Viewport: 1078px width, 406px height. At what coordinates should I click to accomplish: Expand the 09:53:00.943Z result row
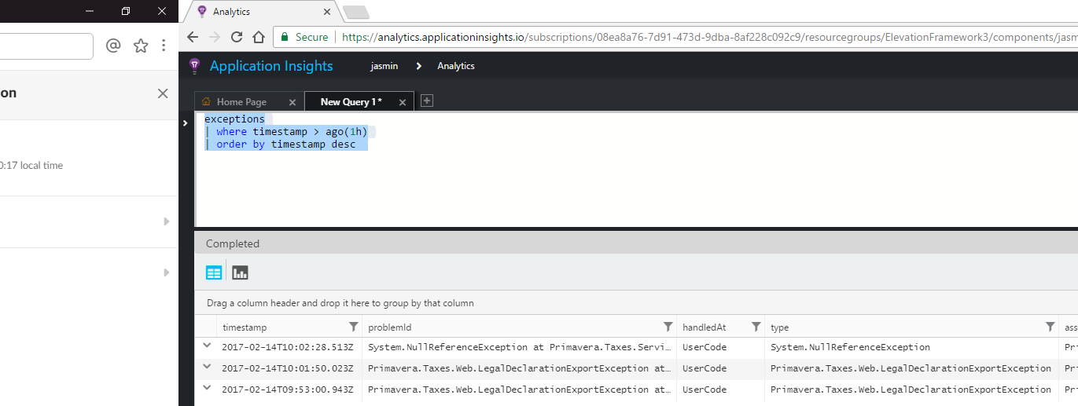(207, 388)
